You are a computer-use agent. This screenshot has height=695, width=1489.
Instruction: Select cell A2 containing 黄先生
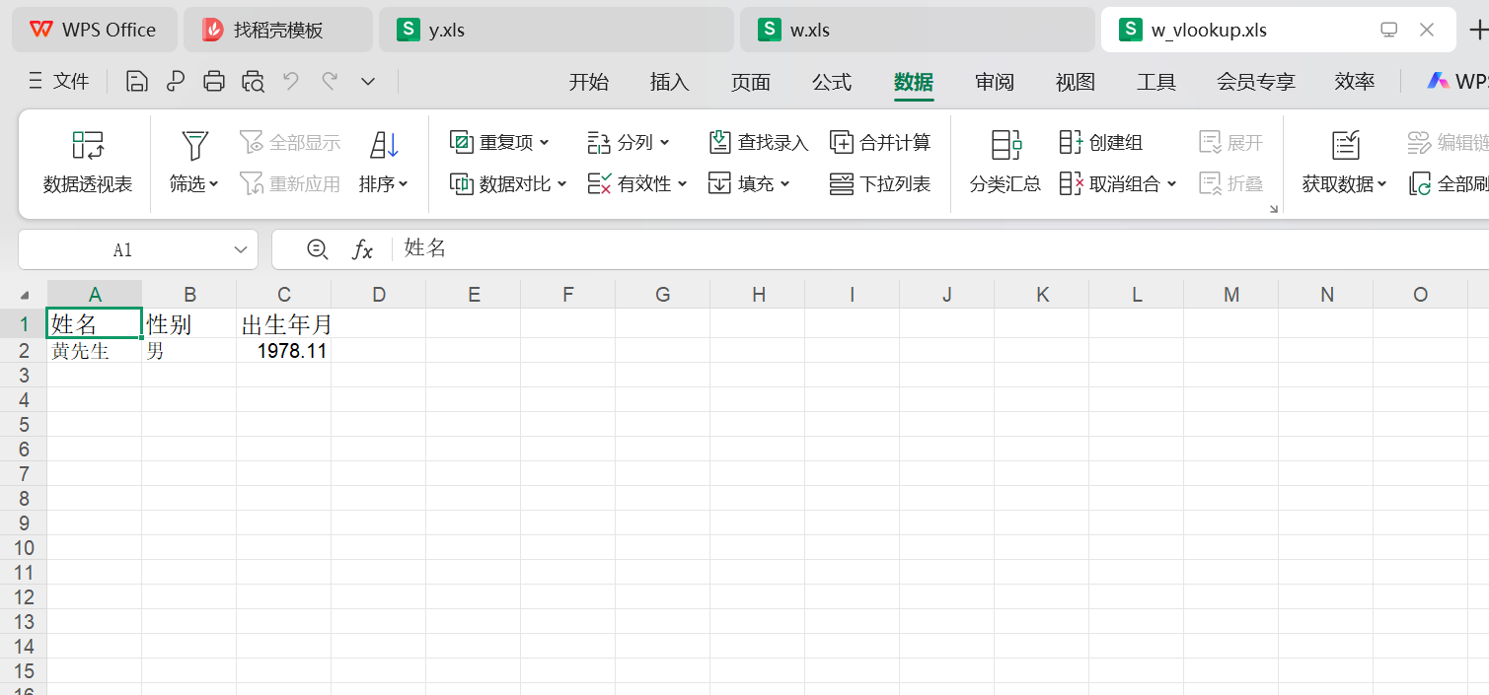pos(94,350)
